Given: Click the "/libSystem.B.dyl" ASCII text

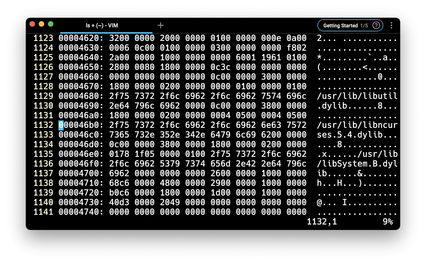Looking at the screenshot, I should [357, 164].
